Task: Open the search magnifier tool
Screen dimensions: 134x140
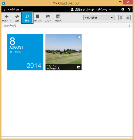Action: pos(27,18)
